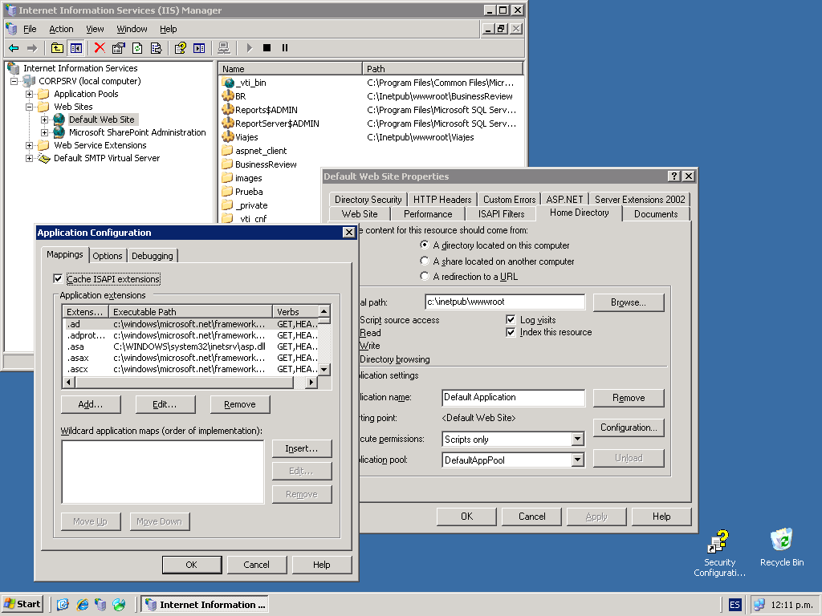822x616 pixels.
Task: Click the Configuration... button
Action: (x=628, y=428)
